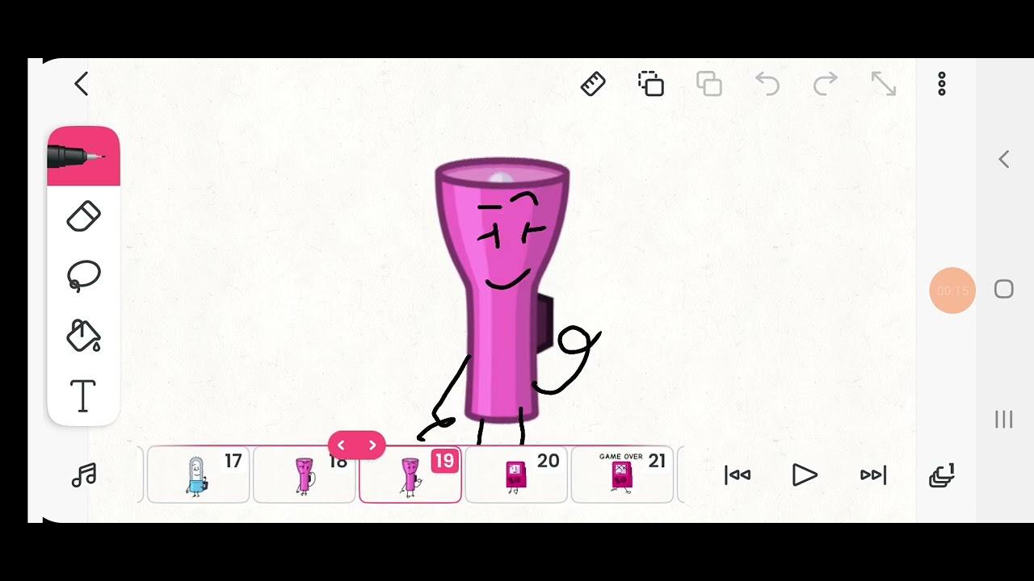Tap the greyed paste frame icon
Viewport: 1034px width, 581px height.
709,84
